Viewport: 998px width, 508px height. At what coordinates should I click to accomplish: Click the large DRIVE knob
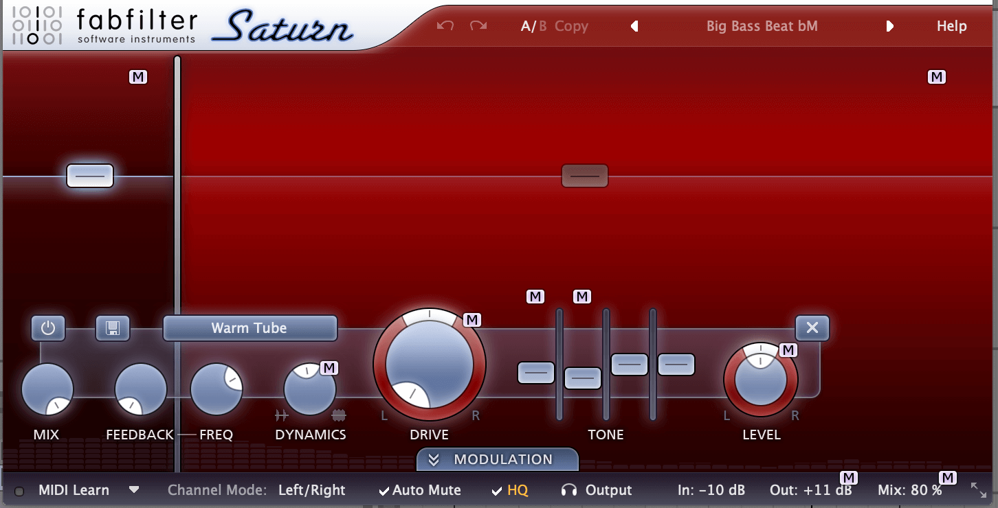430,364
